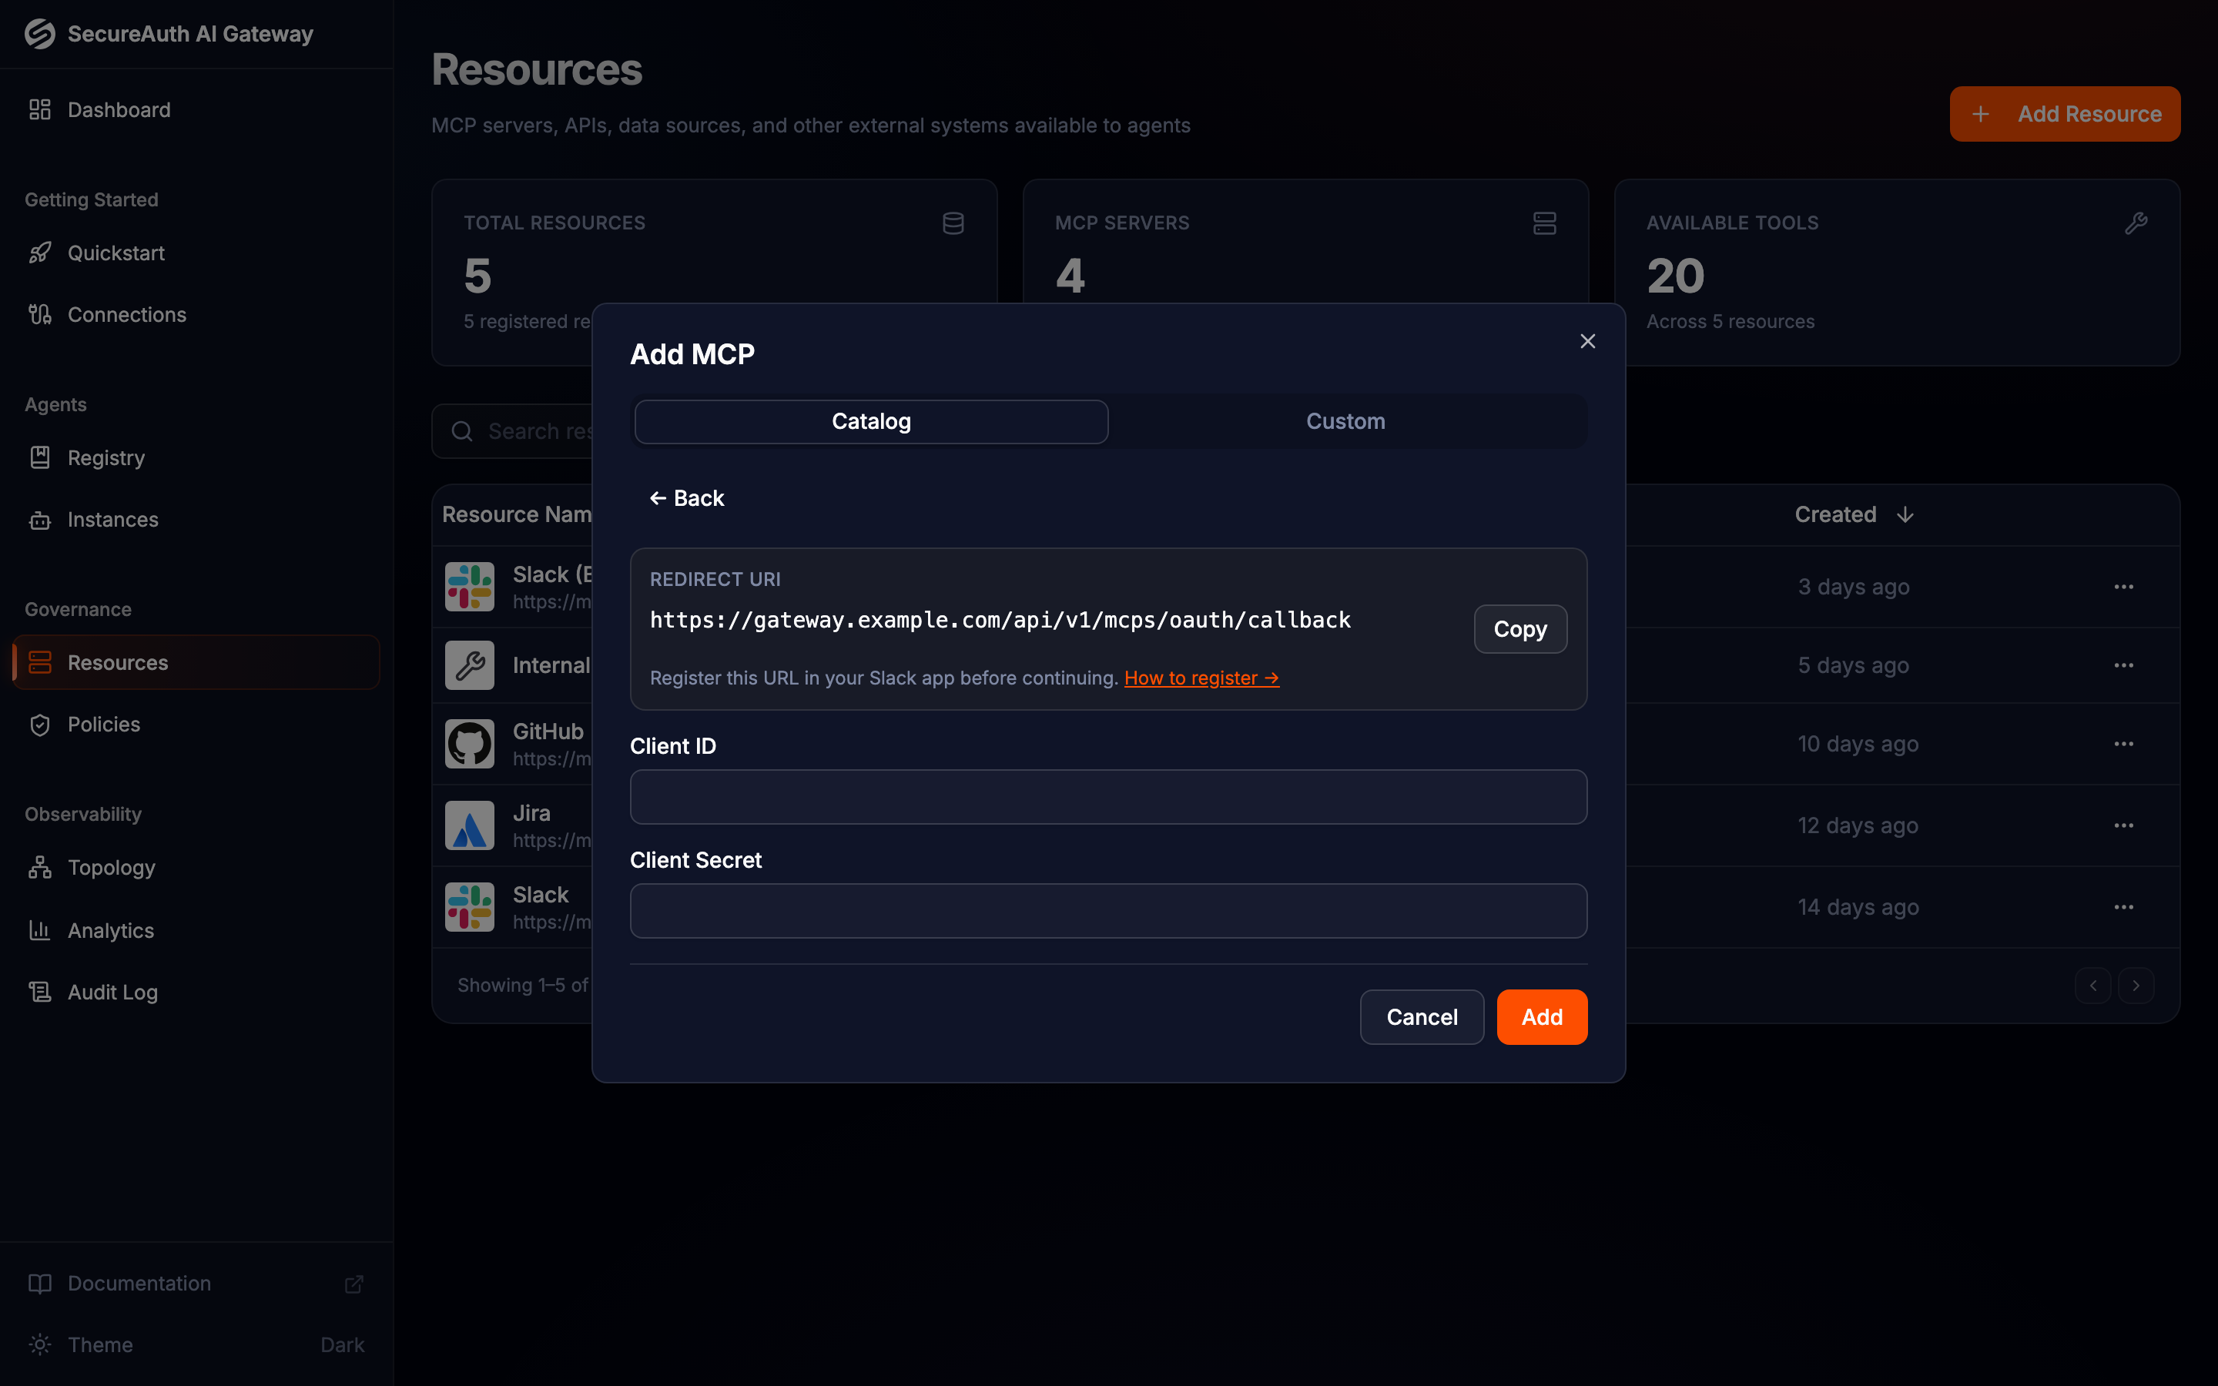
Task: Open more options for the 10 days ago row
Action: coord(2123,743)
